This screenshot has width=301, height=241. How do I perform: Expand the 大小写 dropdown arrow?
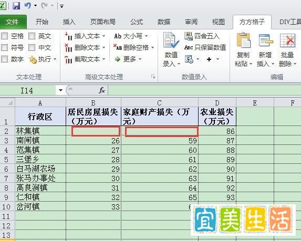coord(146,36)
